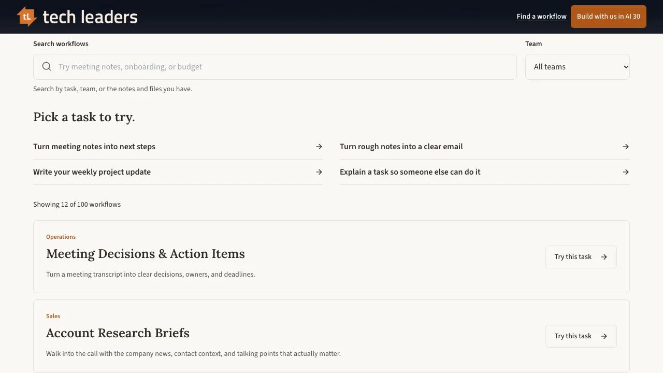
Task: Open the All teams dropdown
Action: click(578, 67)
